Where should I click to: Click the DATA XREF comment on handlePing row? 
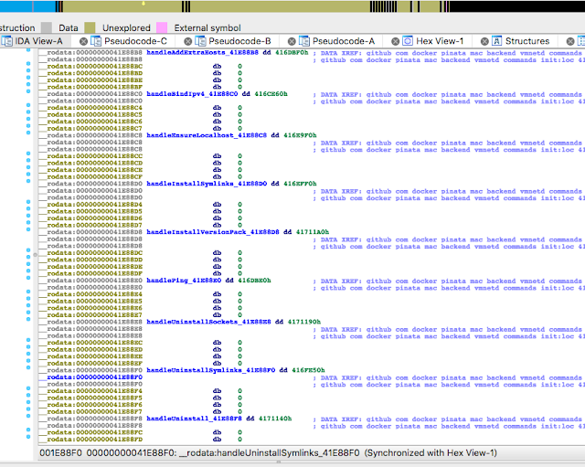[x=449, y=281]
